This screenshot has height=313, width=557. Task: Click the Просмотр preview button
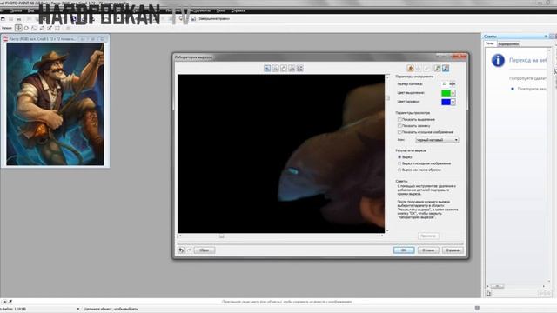(428, 236)
